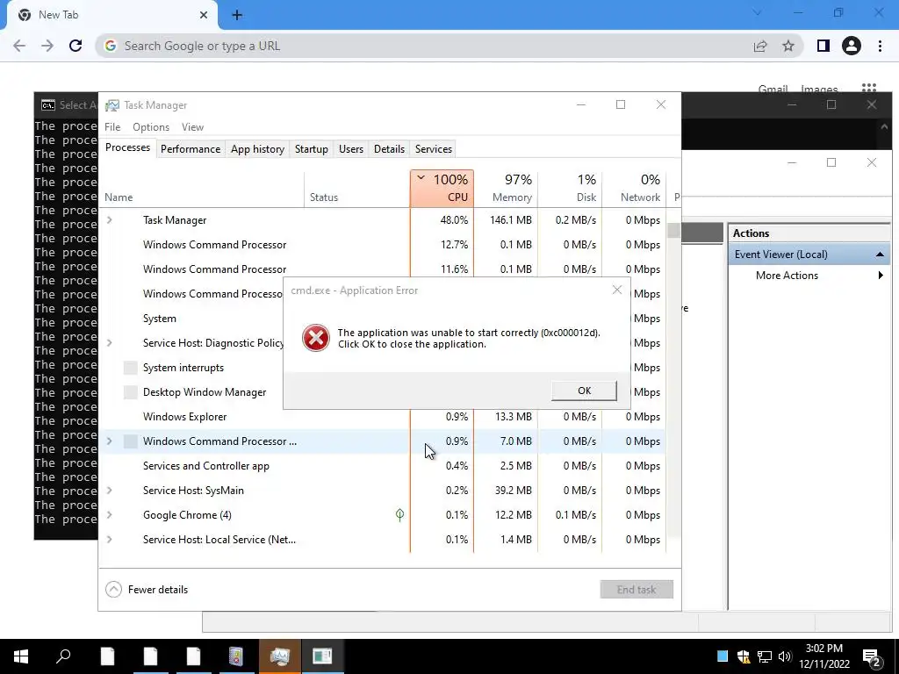Click the End task button
The image size is (899, 674).
(x=636, y=589)
